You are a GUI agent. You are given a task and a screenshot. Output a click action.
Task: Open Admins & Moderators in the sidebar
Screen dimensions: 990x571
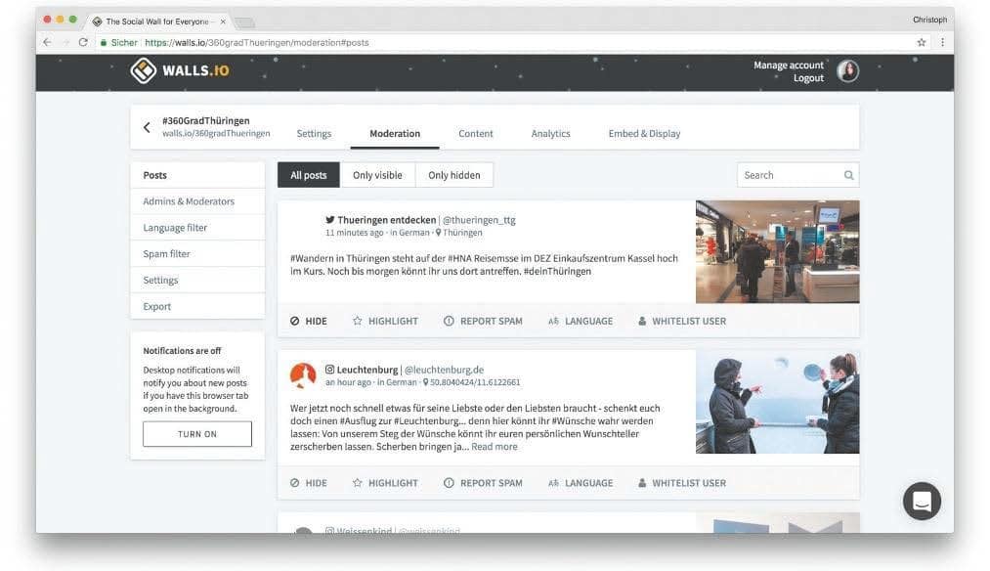[197, 201]
